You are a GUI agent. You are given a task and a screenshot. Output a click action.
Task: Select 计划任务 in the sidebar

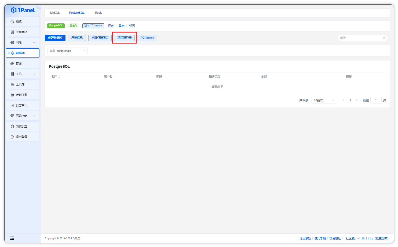tap(23, 95)
